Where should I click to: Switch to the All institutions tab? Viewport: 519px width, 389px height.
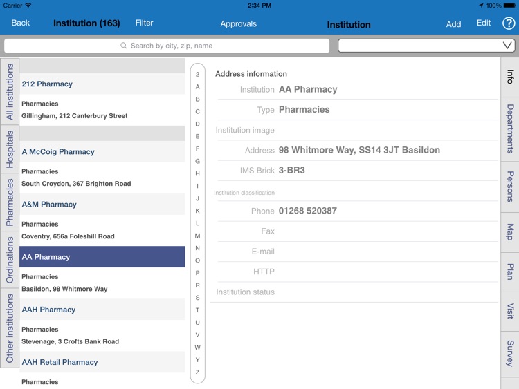click(x=10, y=92)
